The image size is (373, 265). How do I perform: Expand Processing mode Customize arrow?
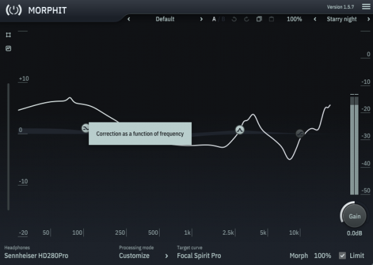pyautogui.click(x=167, y=256)
